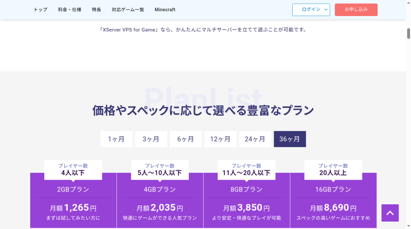Click the 4人以下 player count label
This screenshot has width=411, height=229.
point(73,173)
